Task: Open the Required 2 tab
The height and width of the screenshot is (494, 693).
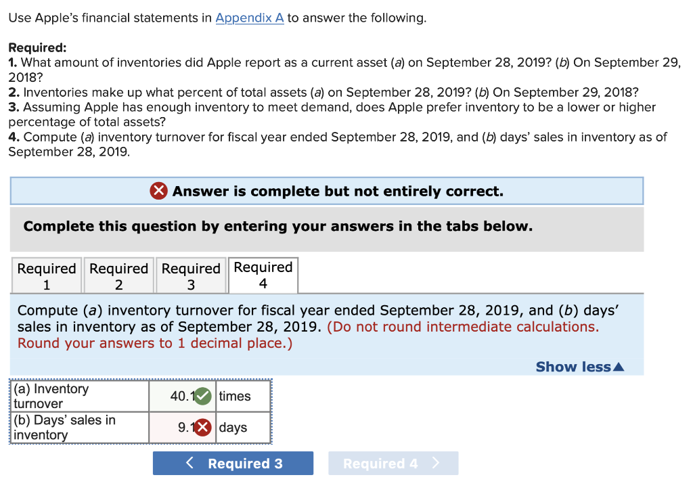Action: [x=118, y=275]
